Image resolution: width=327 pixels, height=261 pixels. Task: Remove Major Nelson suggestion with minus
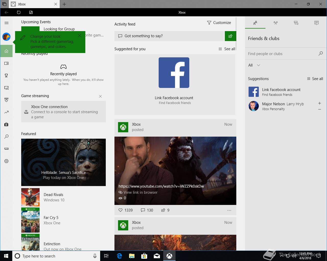pos(319,109)
